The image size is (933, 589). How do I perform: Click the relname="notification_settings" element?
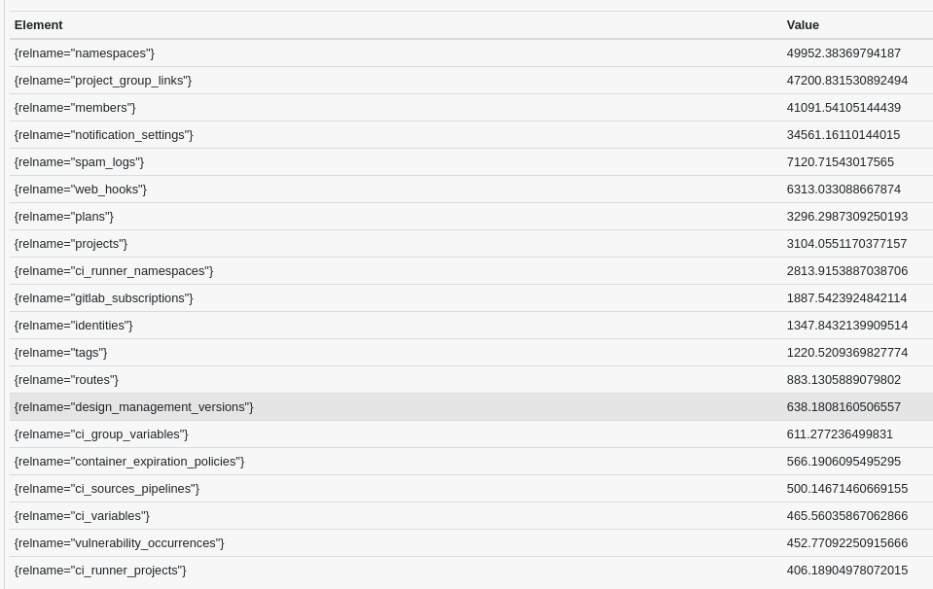click(x=104, y=135)
